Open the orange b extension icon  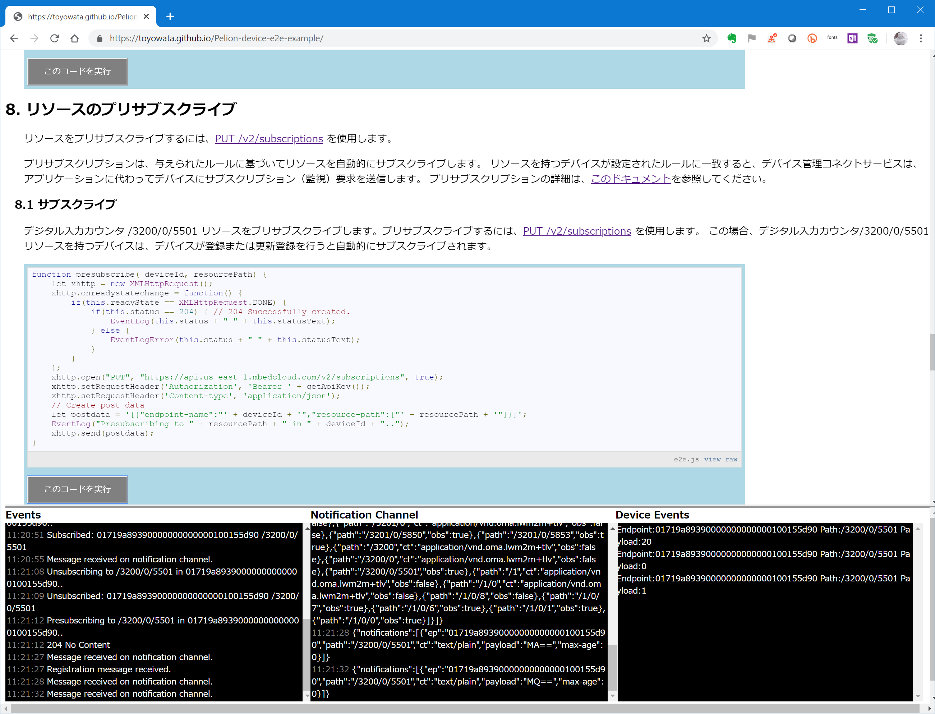tap(812, 38)
